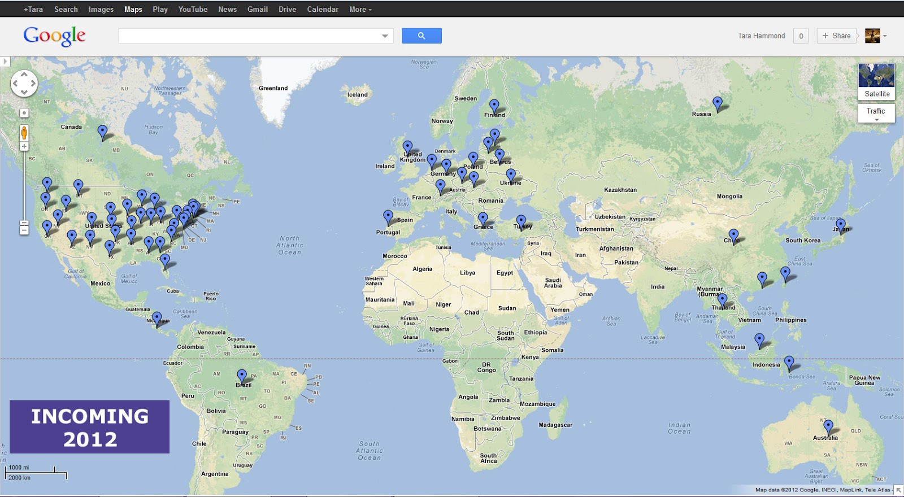Click the Google logo
Screen dimensions: 904x497
click(54, 36)
